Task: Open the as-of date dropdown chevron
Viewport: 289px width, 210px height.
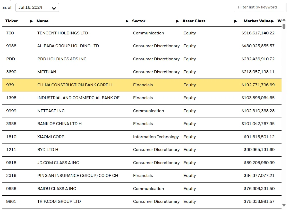Action: (54, 8)
